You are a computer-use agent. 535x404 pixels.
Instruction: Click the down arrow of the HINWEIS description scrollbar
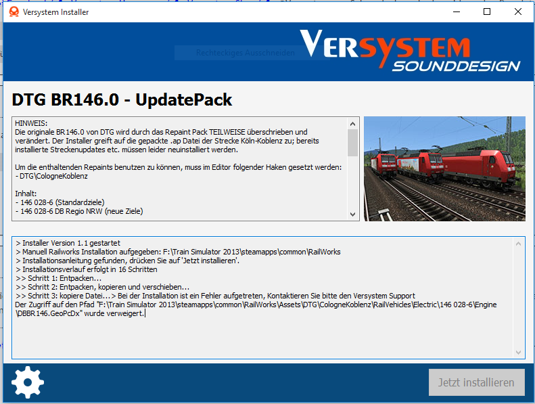click(353, 214)
